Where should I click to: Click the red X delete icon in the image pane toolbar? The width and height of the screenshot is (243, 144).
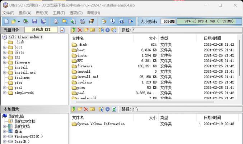(80, 30)
